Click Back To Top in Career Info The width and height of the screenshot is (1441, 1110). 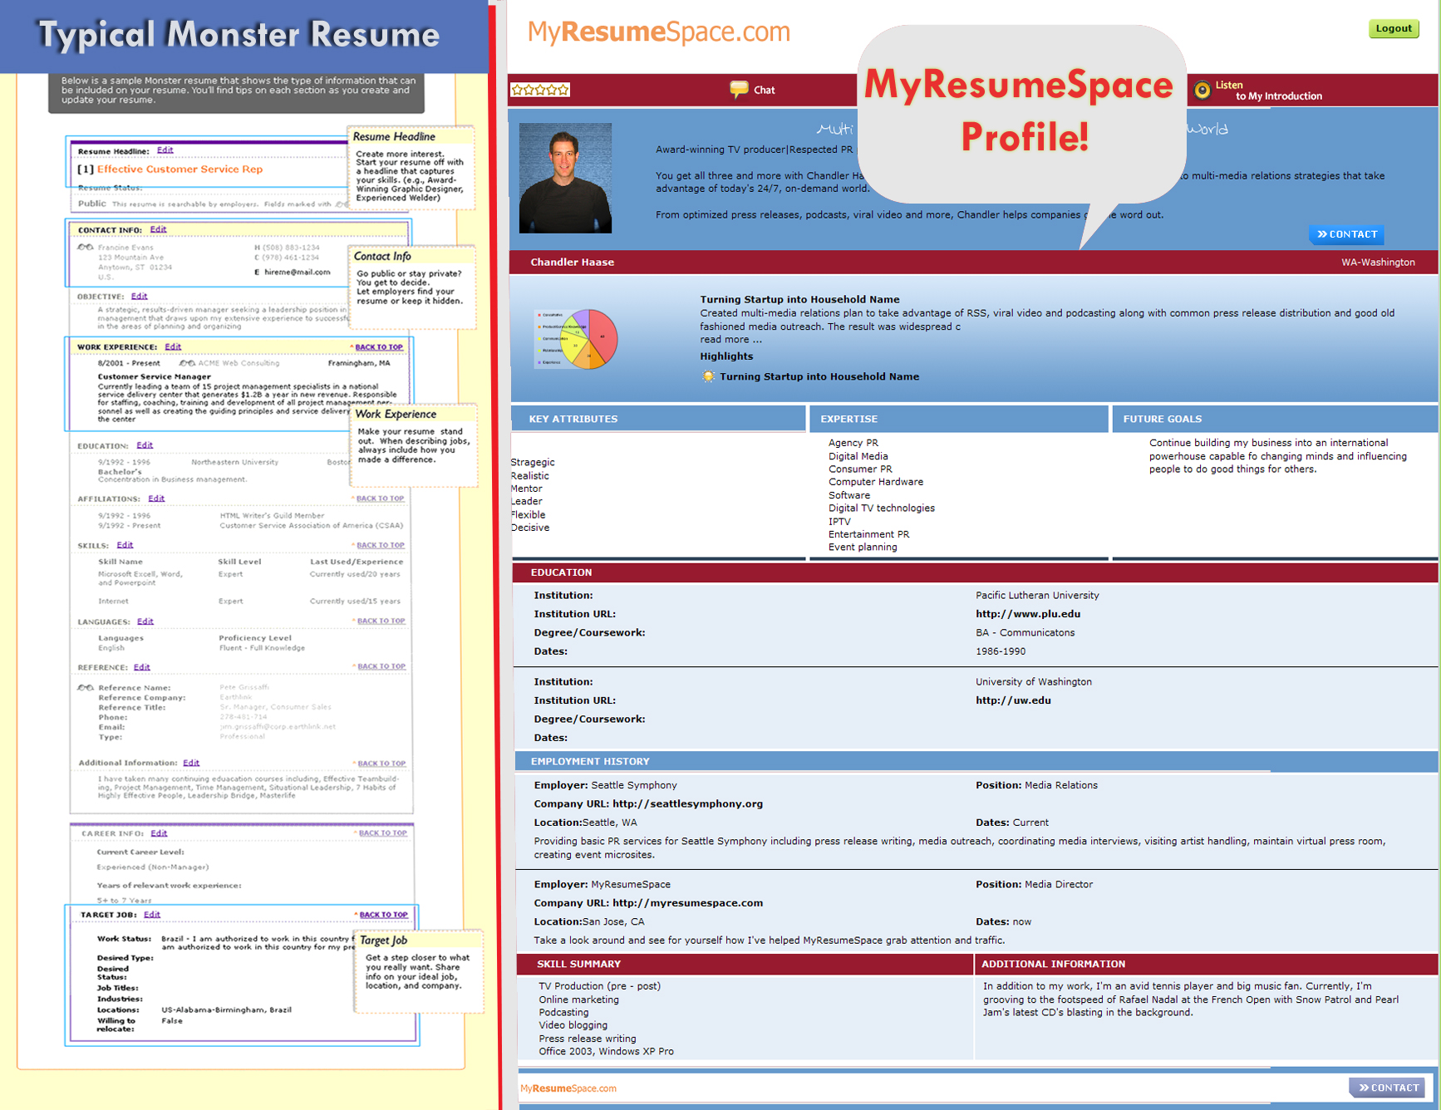383,833
